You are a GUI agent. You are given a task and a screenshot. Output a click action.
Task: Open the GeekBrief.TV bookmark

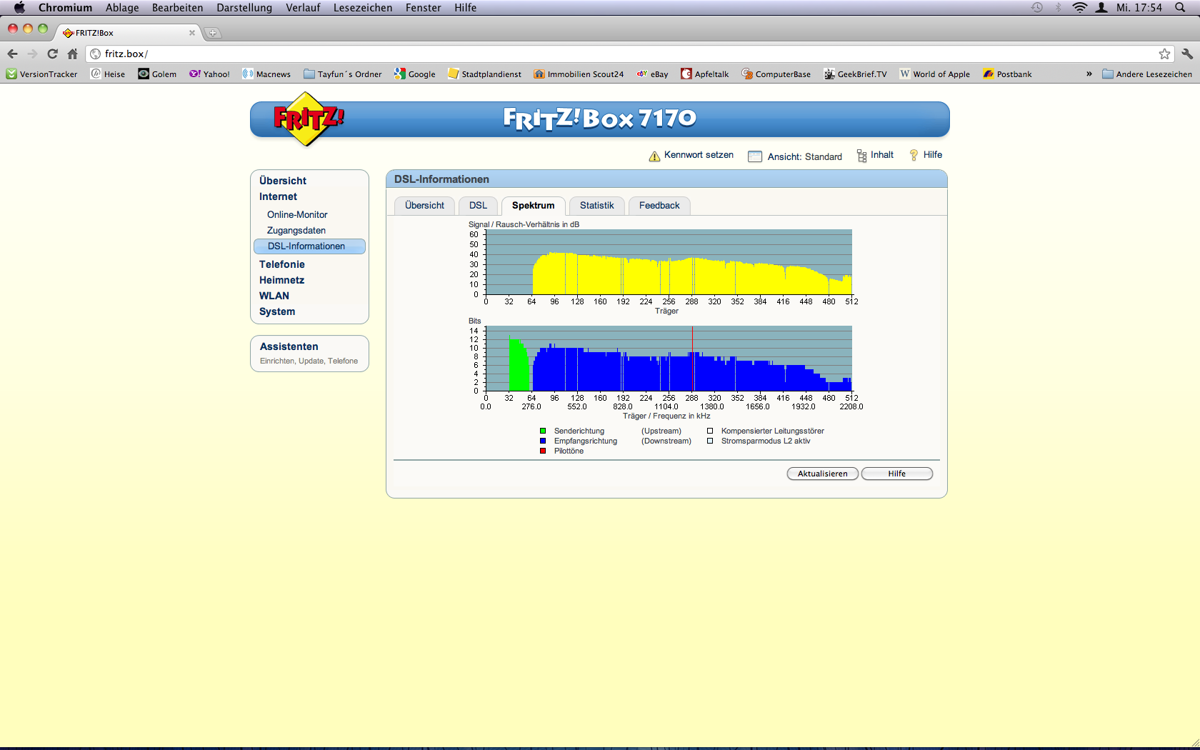pos(856,74)
